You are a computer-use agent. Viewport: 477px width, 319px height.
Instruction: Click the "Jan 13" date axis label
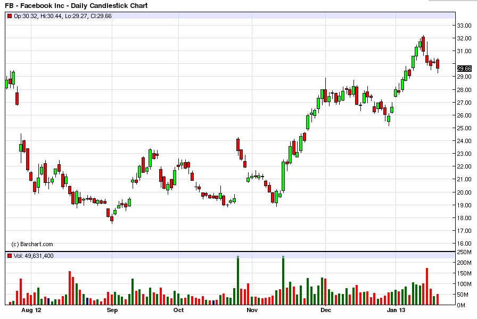(x=396, y=310)
